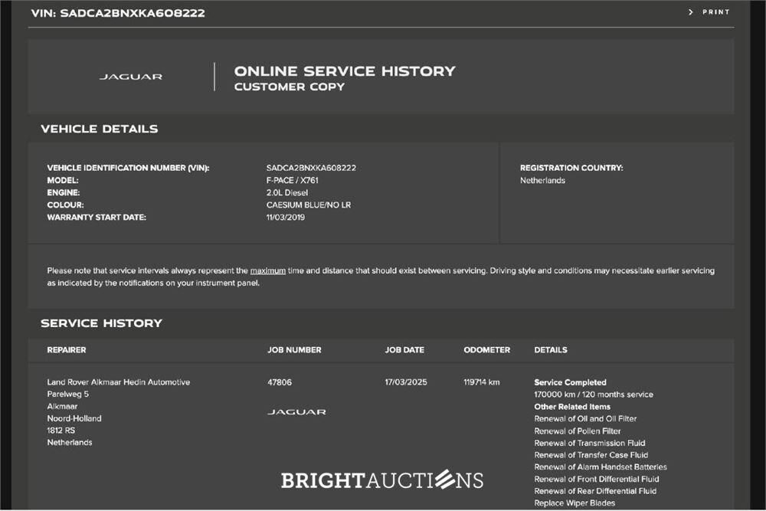Click the "REGISTRATION COUNTRY:" label
This screenshot has width=766, height=511.
571,168
